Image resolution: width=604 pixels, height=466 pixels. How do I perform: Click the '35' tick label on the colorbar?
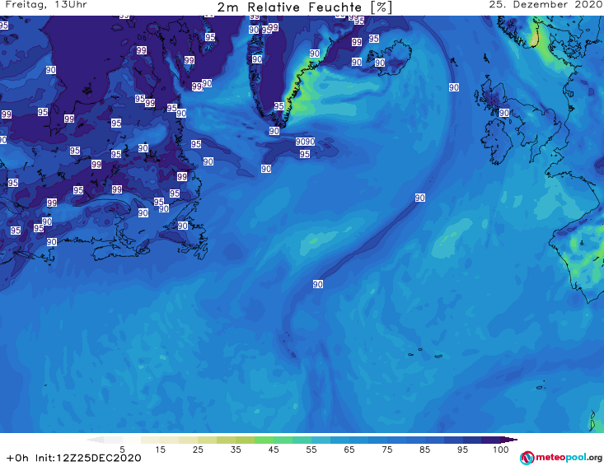click(236, 450)
